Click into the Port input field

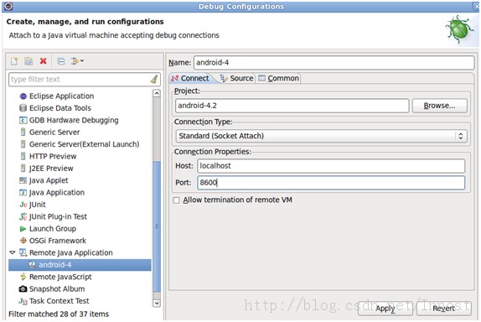331,183
